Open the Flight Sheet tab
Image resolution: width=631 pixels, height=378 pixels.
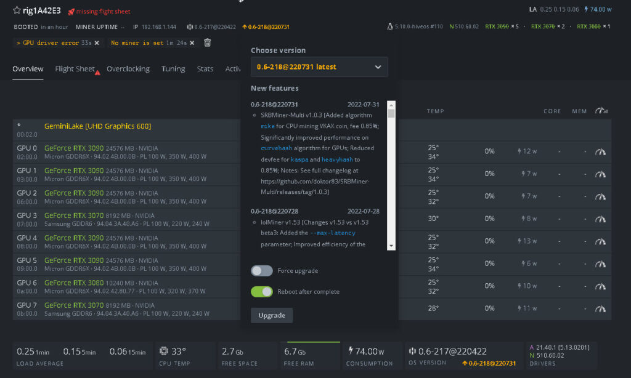tap(75, 69)
